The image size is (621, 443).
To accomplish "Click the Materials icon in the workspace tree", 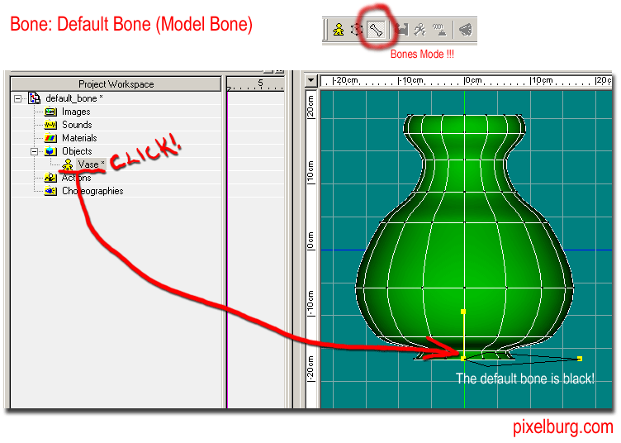I will pos(50,138).
